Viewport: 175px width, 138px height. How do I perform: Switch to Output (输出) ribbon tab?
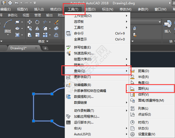pos(49,15)
